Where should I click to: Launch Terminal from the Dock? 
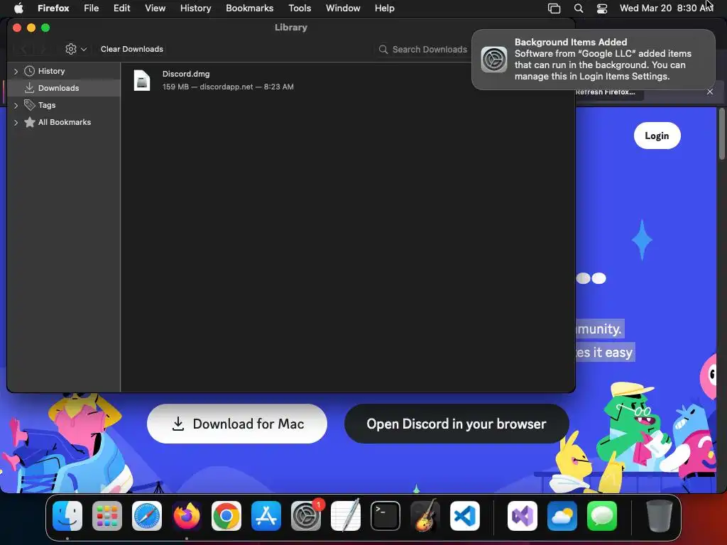(x=386, y=516)
